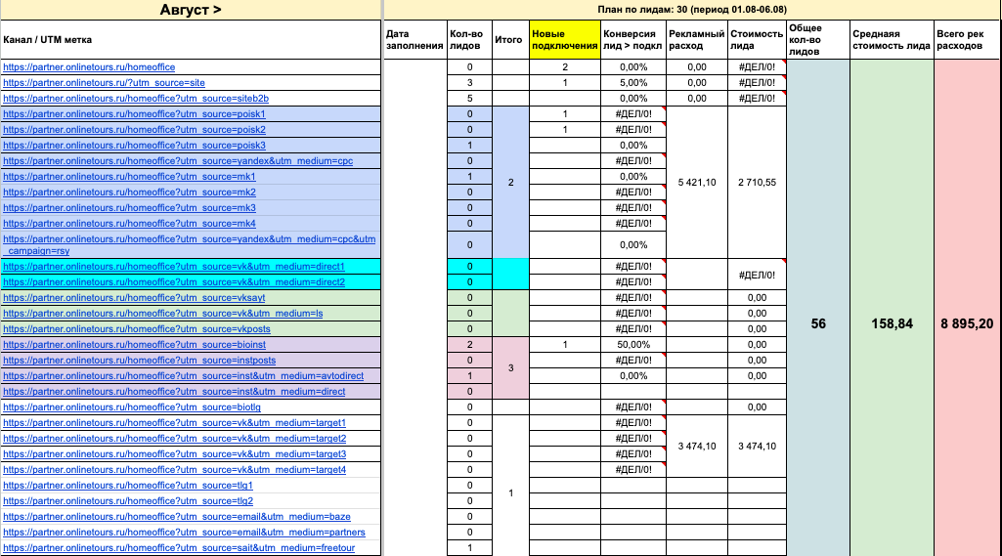1002x556 pixels.
Task: Open the vk direct2 UTM link
Action: (174, 282)
